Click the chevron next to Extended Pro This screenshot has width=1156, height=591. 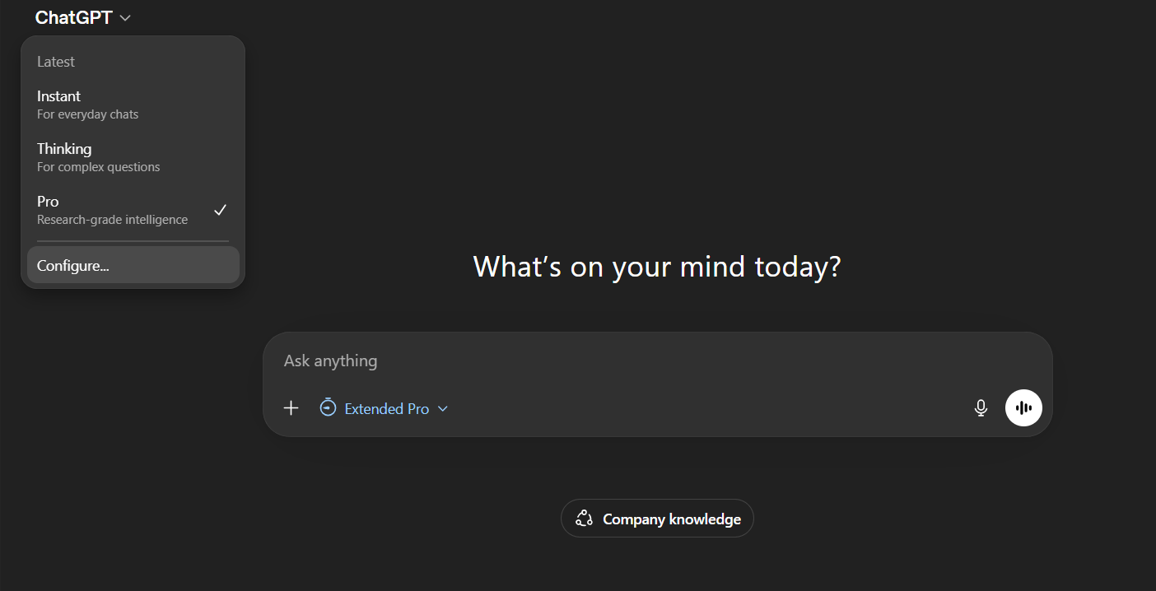(x=444, y=408)
